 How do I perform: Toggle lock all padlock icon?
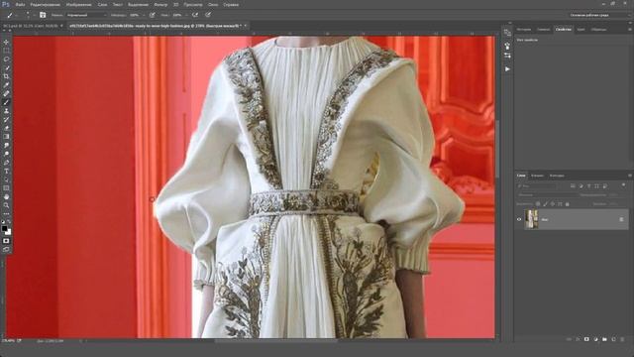coord(568,204)
